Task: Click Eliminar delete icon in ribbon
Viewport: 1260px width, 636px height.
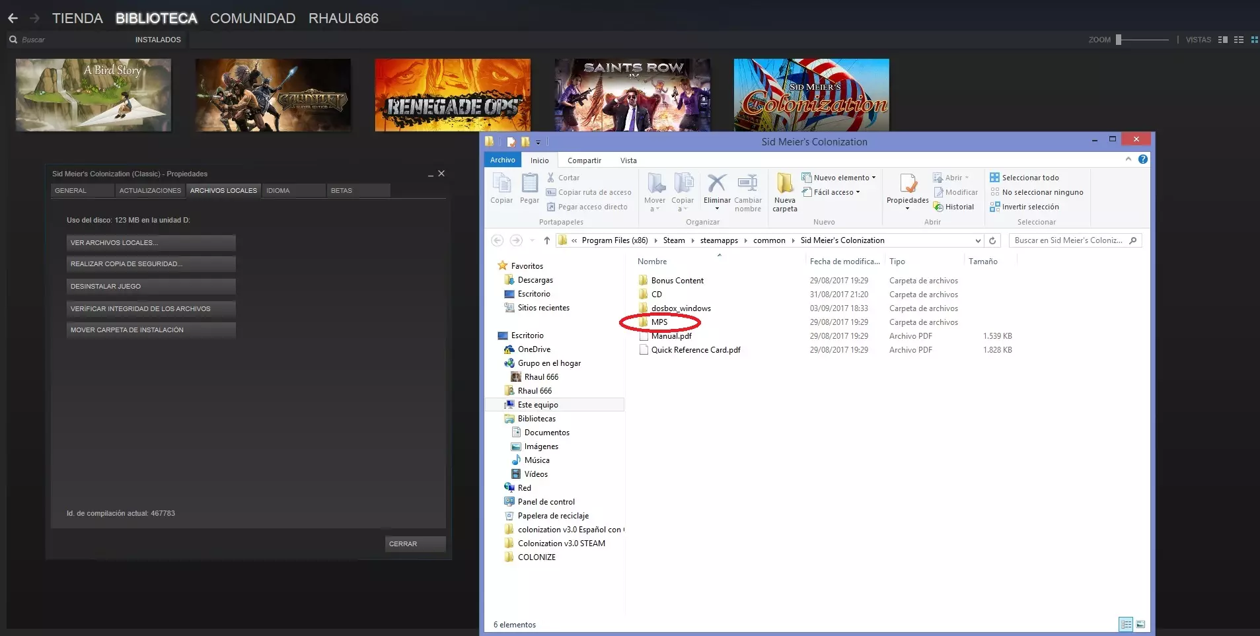Action: click(x=717, y=183)
